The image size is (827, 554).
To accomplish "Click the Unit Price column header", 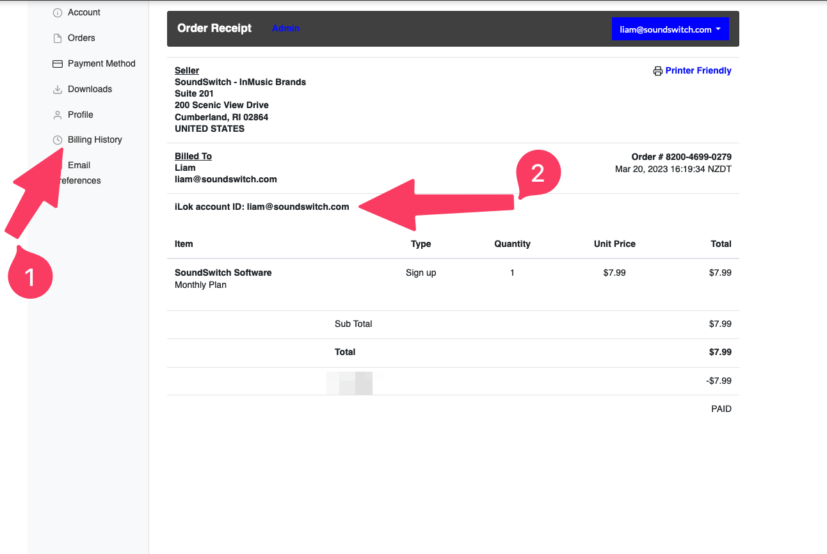I will point(614,244).
